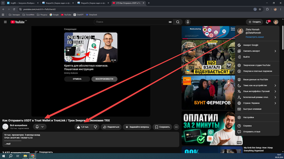Open Быстрые клавиши menu item
The width and height of the screenshot is (284, 159).
pyautogui.click(x=257, y=109)
